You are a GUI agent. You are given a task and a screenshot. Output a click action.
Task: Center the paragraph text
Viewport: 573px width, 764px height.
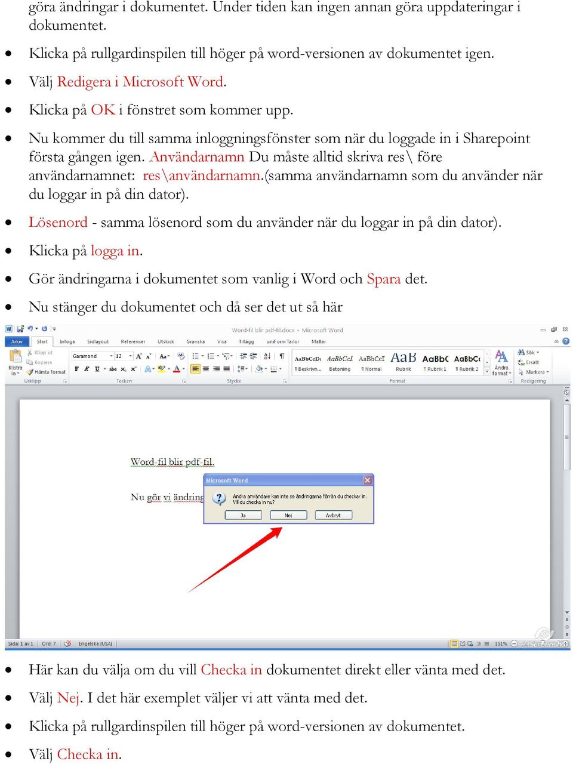(x=206, y=369)
